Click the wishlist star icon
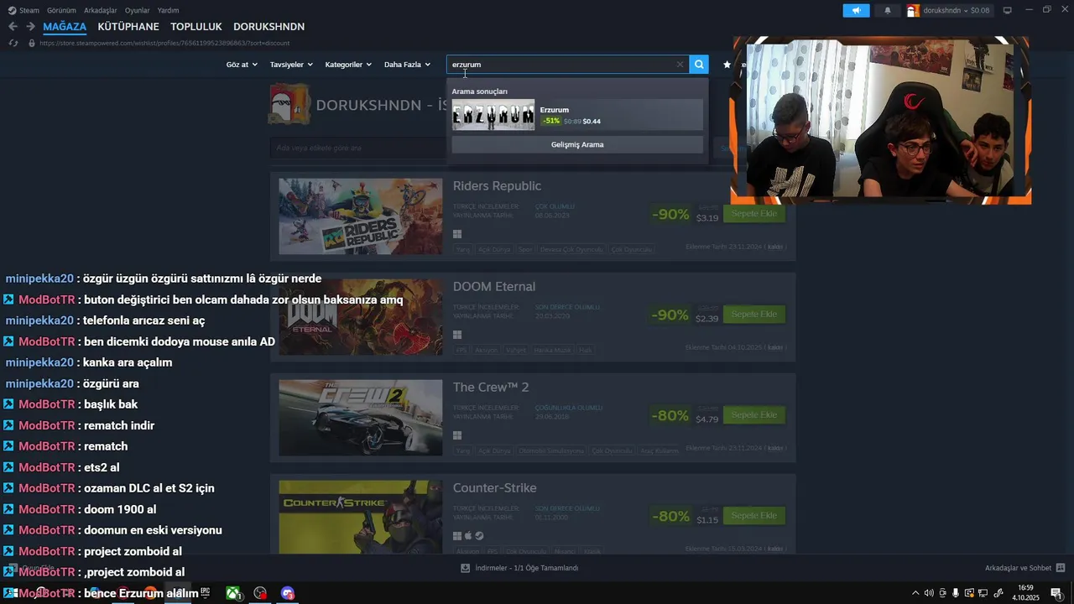Image resolution: width=1074 pixels, height=604 pixels. [727, 65]
